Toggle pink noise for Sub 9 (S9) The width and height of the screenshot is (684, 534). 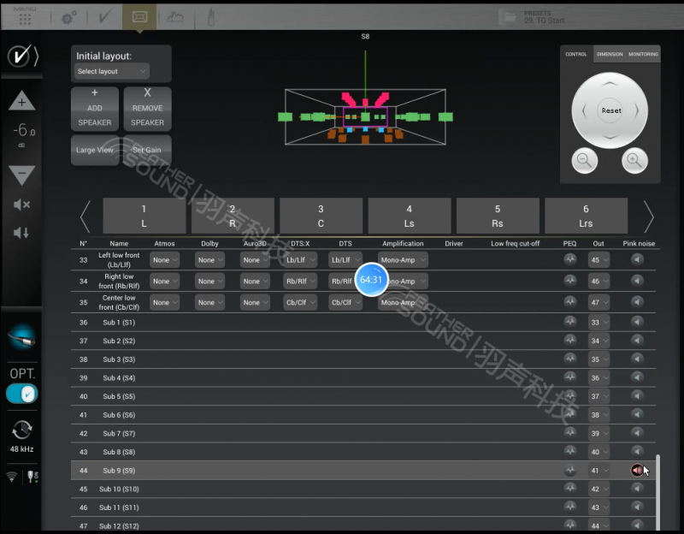click(x=636, y=471)
